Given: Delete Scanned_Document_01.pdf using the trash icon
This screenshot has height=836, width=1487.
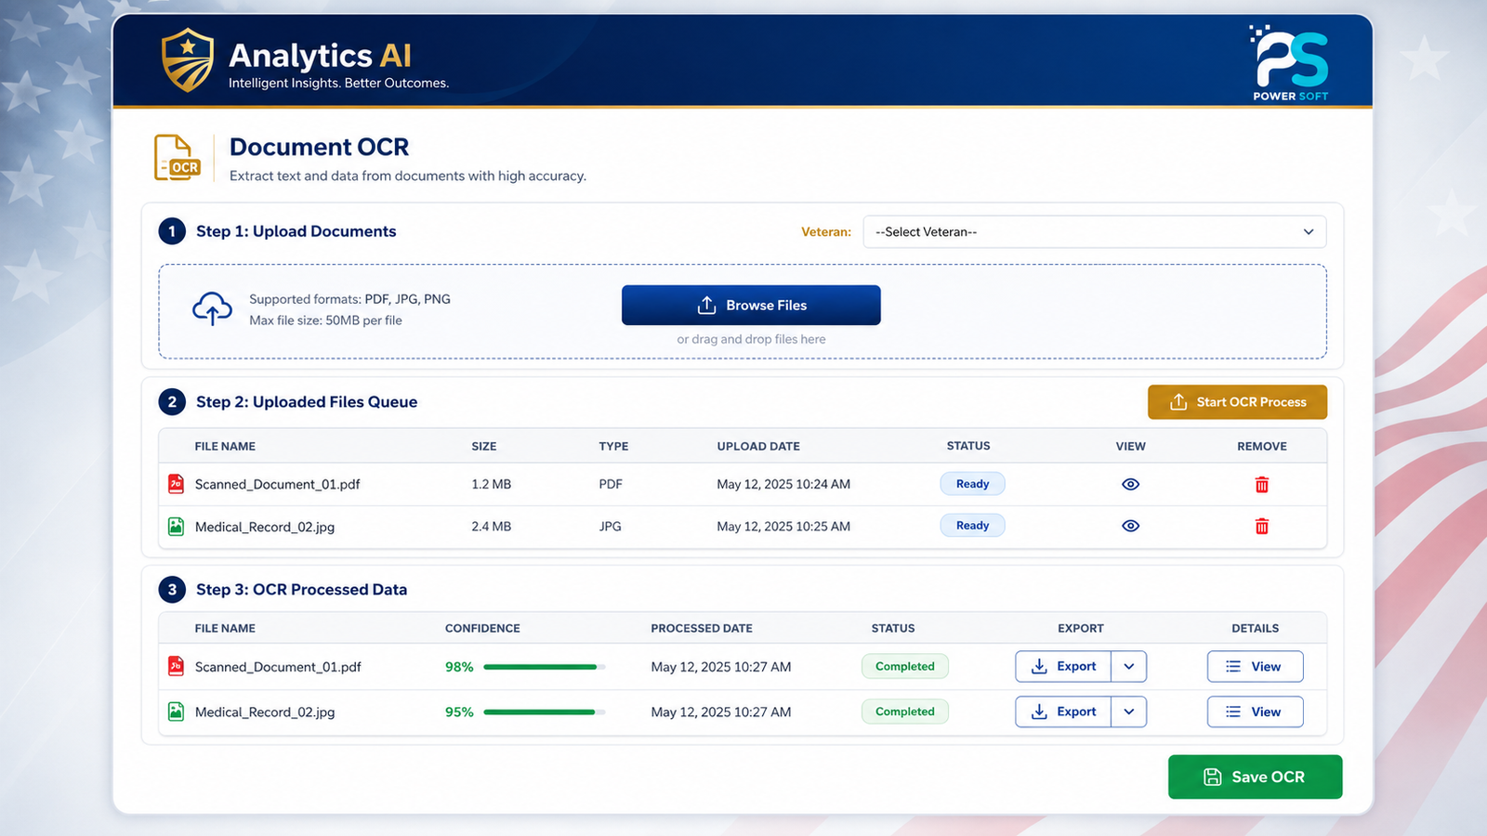Looking at the screenshot, I should [1262, 485].
